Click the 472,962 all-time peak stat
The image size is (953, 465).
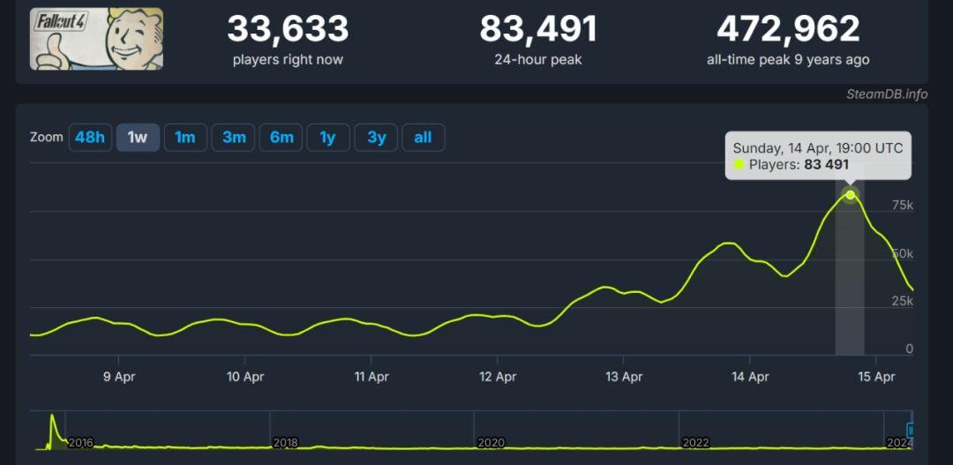[787, 29]
